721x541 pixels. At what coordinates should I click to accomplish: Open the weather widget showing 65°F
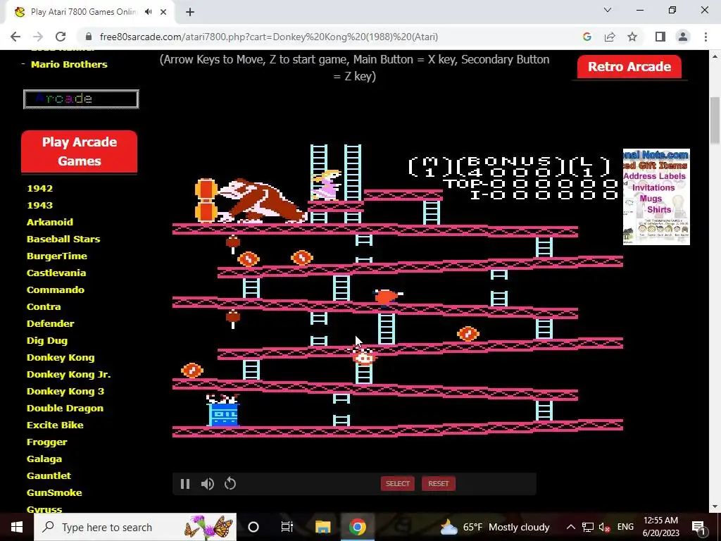click(495, 527)
